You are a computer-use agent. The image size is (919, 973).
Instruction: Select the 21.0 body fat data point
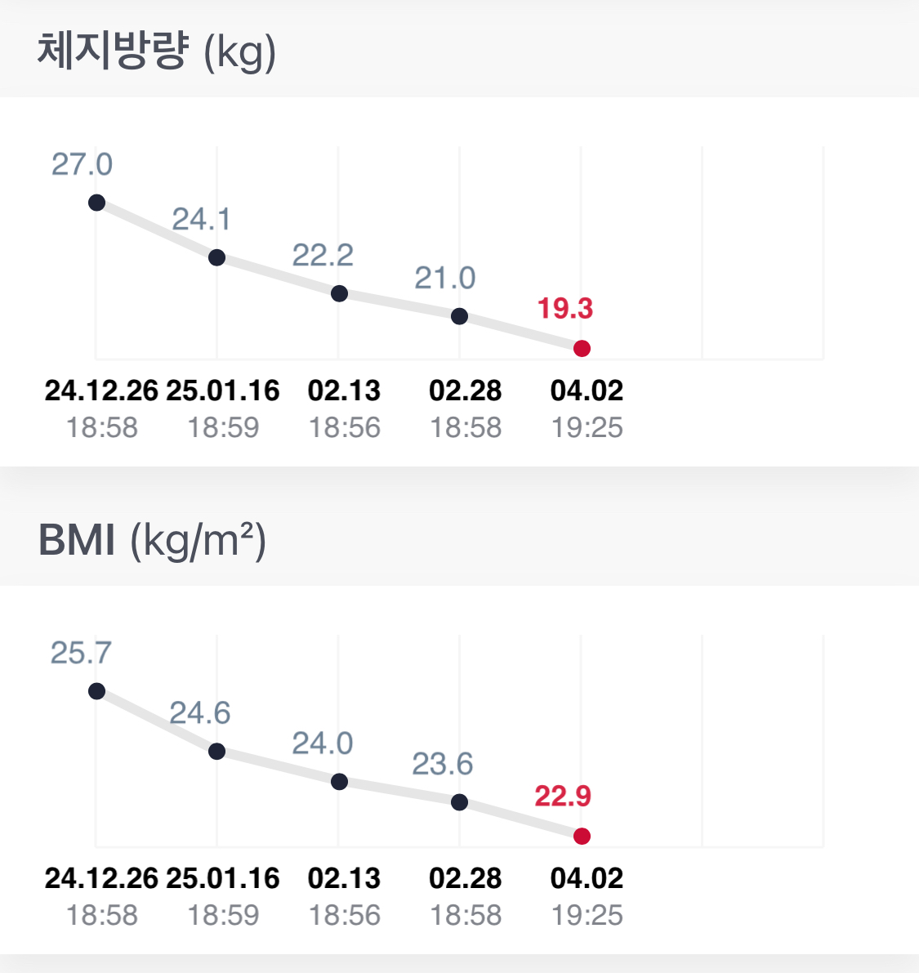(x=459, y=316)
